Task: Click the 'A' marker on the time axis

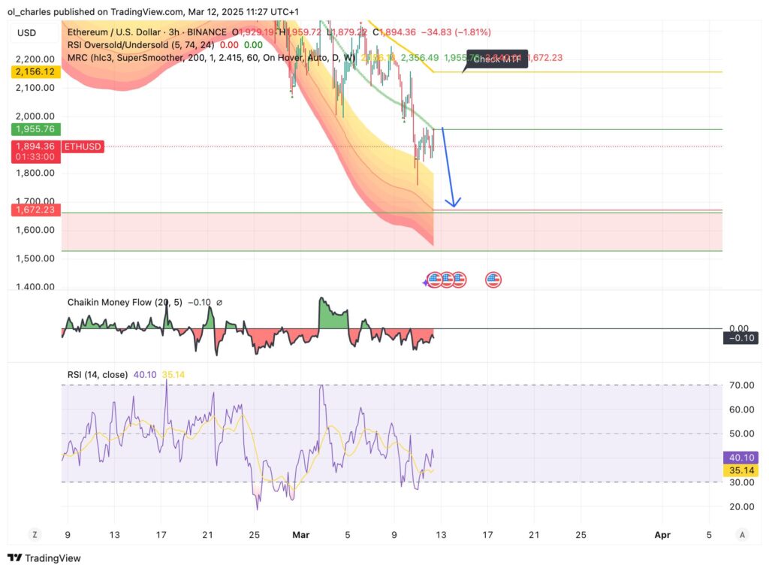Action: 741,534
